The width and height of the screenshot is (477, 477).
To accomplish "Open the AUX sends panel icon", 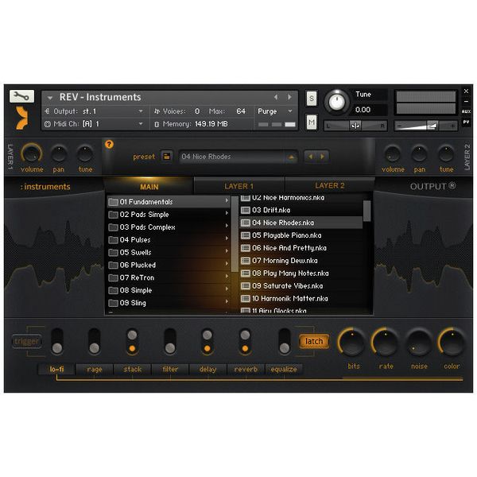I will click(x=466, y=111).
